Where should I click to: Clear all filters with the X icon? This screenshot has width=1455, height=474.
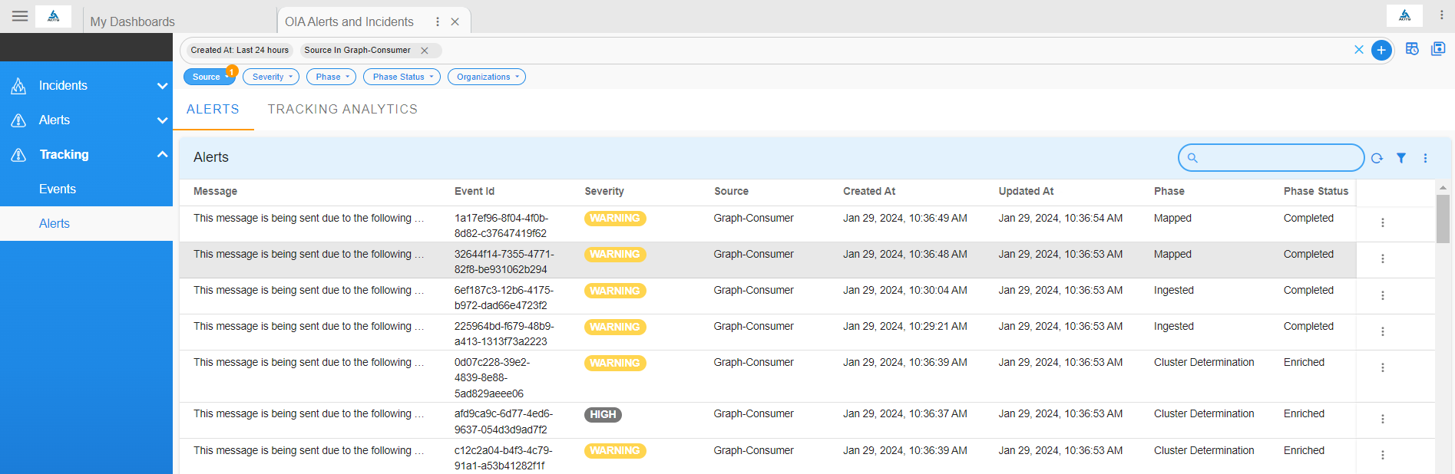[1359, 50]
